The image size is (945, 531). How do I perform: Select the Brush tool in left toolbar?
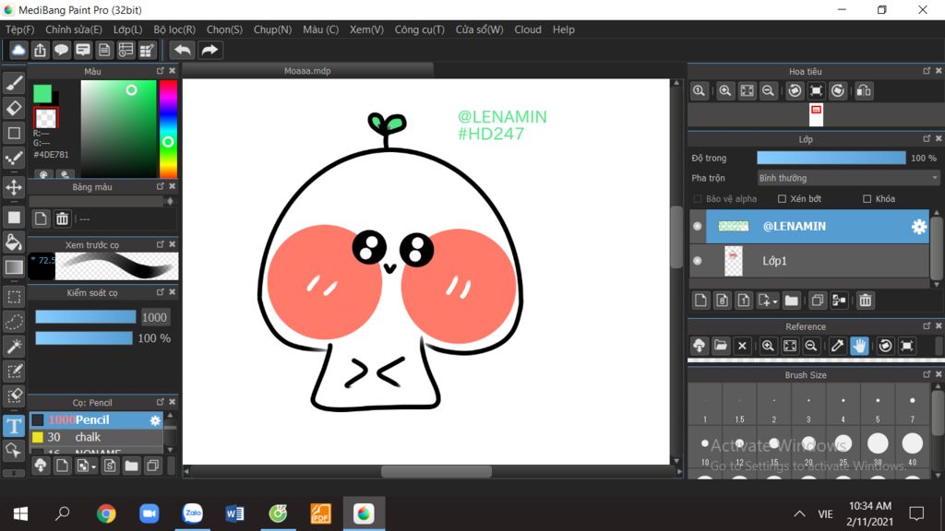click(14, 83)
